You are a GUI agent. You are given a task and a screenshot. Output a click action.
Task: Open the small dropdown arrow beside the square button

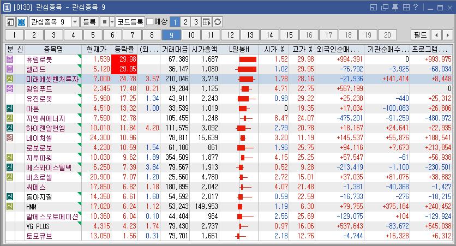coord(112,22)
